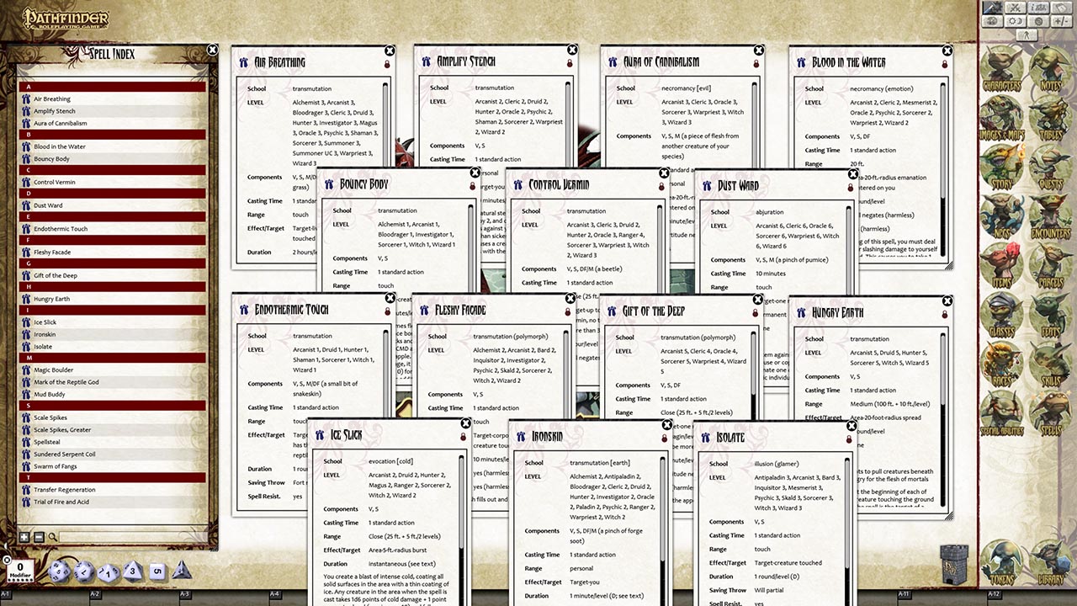Toggle lock on Hungry Earth window
The image size is (1077, 606).
pos(944,315)
